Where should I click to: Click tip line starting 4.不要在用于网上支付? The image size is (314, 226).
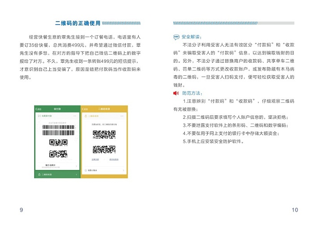[x=231, y=134]
